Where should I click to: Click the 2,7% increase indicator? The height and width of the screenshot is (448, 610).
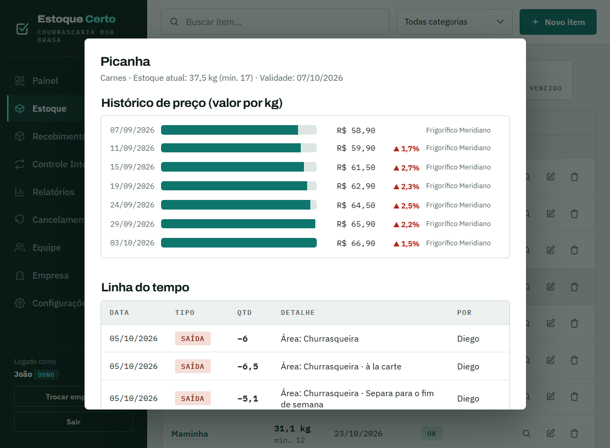(x=406, y=168)
